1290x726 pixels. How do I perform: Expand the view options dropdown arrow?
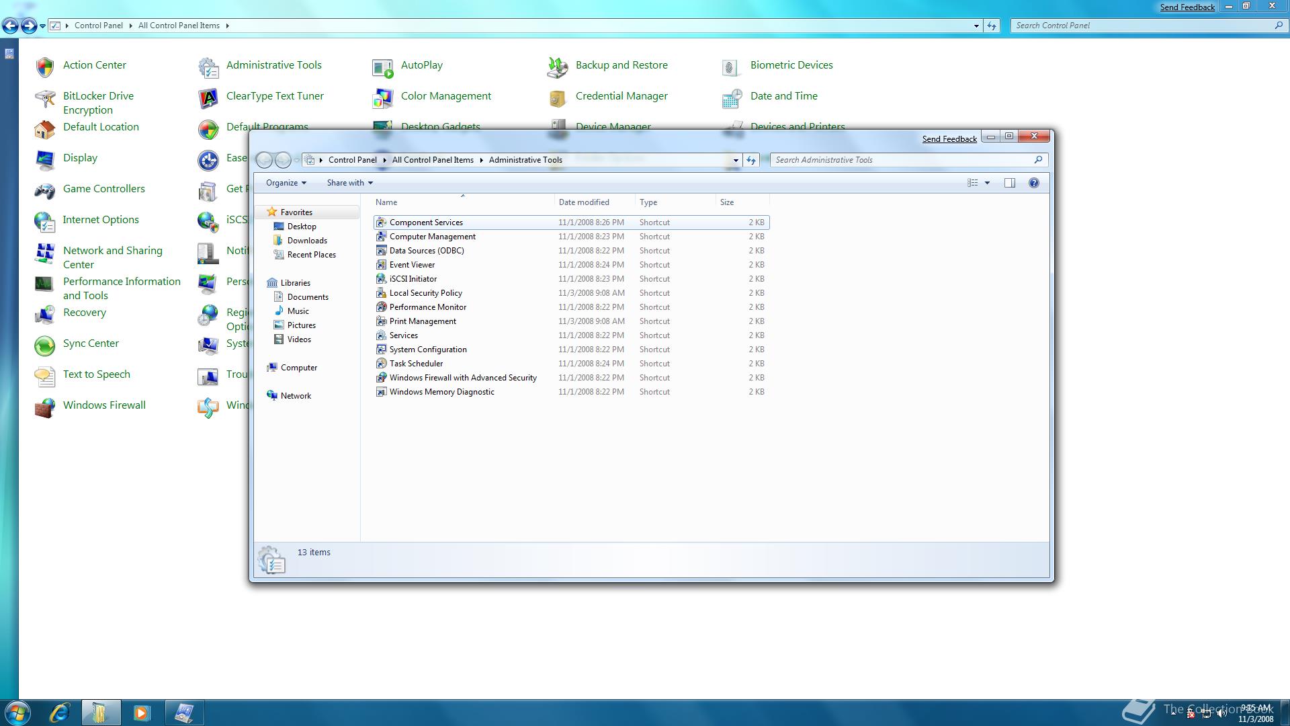click(987, 183)
